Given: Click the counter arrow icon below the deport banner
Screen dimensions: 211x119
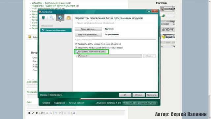Looking at the screenshot, I should (174, 46).
